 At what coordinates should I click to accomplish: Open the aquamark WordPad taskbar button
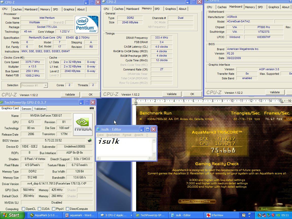coord(80,215)
